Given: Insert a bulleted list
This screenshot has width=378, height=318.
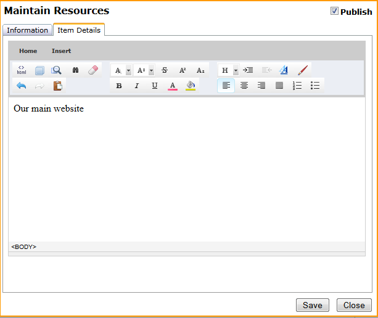Looking at the screenshot, I should click(x=315, y=86).
